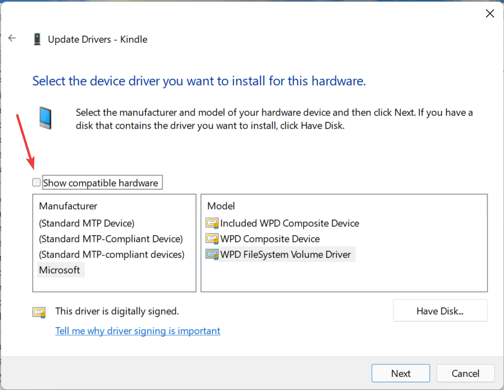The image size is (504, 390).
Task: Click the Show compatible hardware label text
Action: 100,183
